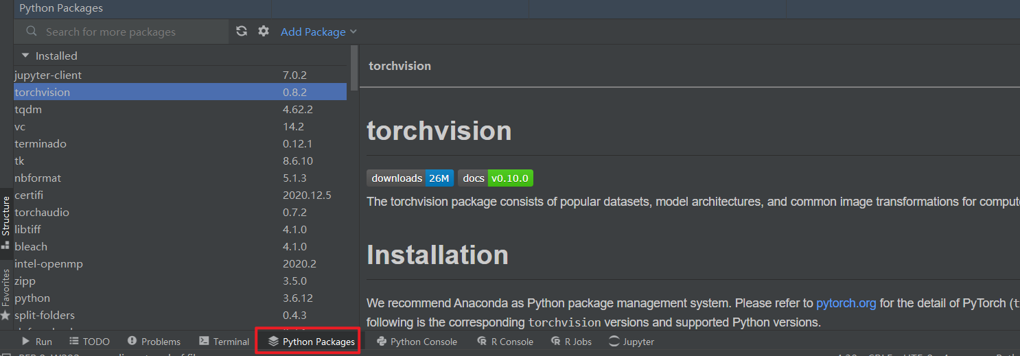The width and height of the screenshot is (1020, 356).
Task: Switch to Python Packages tab
Action: [x=312, y=342]
